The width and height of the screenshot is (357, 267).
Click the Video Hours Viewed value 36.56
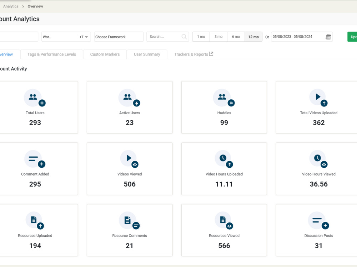pyautogui.click(x=318, y=184)
